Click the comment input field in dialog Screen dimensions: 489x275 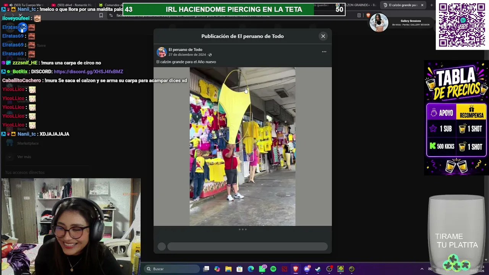[x=248, y=247]
